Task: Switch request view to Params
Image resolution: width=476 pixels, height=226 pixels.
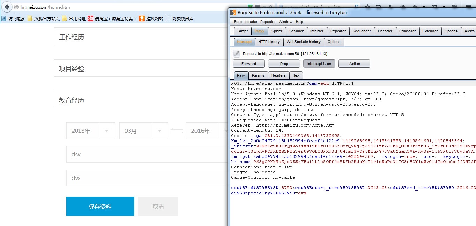Action: (258, 75)
